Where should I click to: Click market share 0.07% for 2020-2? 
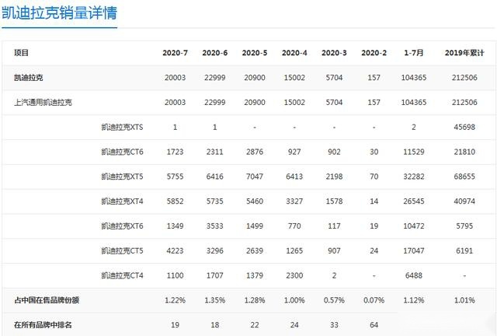[x=374, y=300]
